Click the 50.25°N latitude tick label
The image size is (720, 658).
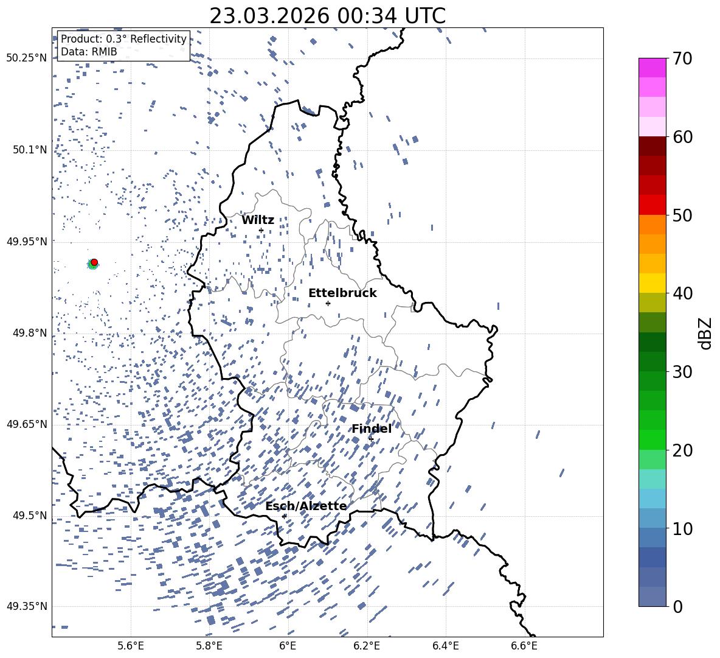click(26, 58)
